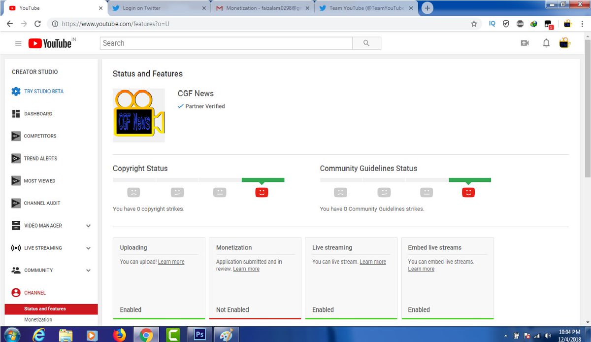Go back with the browser back arrow
Image resolution: width=591 pixels, height=342 pixels.
click(x=10, y=24)
